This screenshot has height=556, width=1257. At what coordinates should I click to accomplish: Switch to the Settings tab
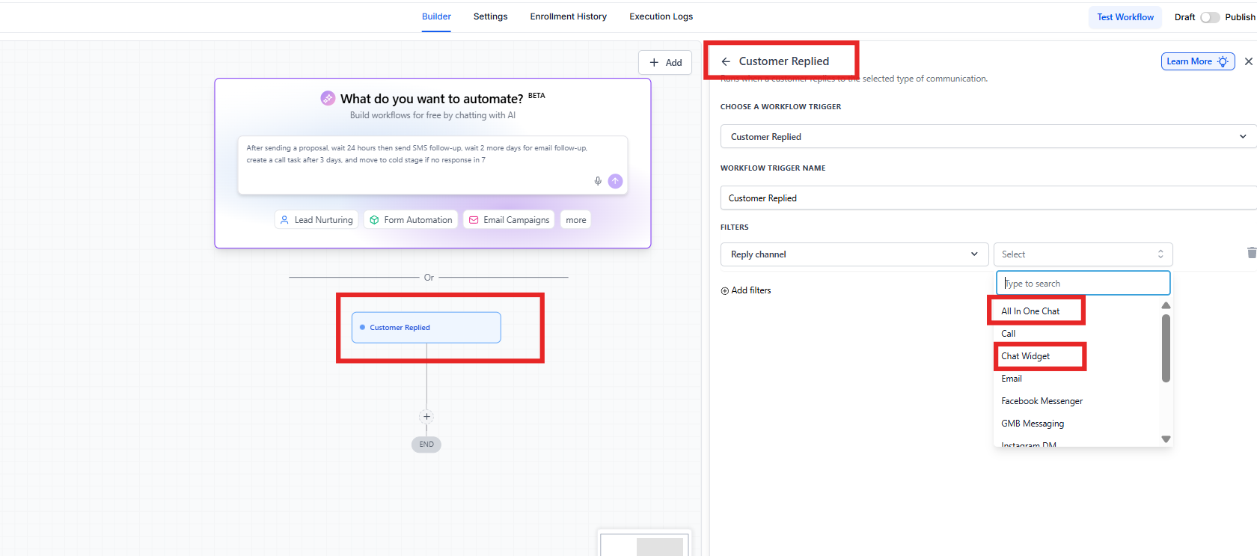pyautogui.click(x=490, y=16)
